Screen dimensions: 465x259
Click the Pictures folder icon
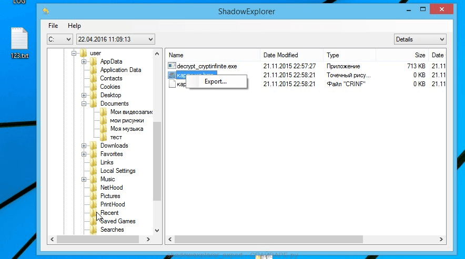point(94,196)
